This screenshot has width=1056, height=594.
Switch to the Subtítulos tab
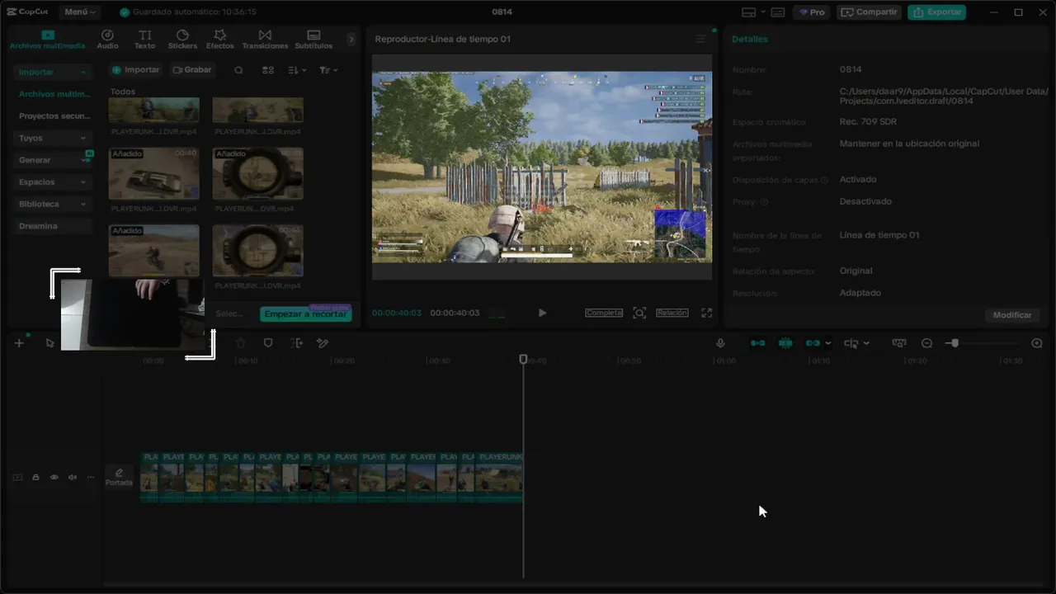pyautogui.click(x=313, y=40)
